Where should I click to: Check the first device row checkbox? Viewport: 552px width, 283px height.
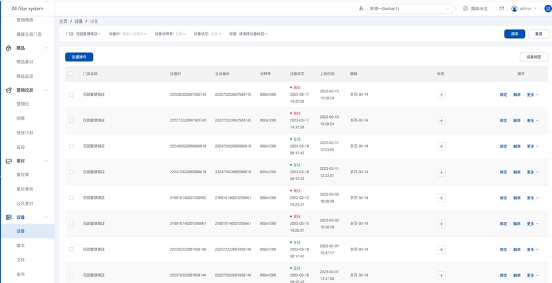(71, 95)
